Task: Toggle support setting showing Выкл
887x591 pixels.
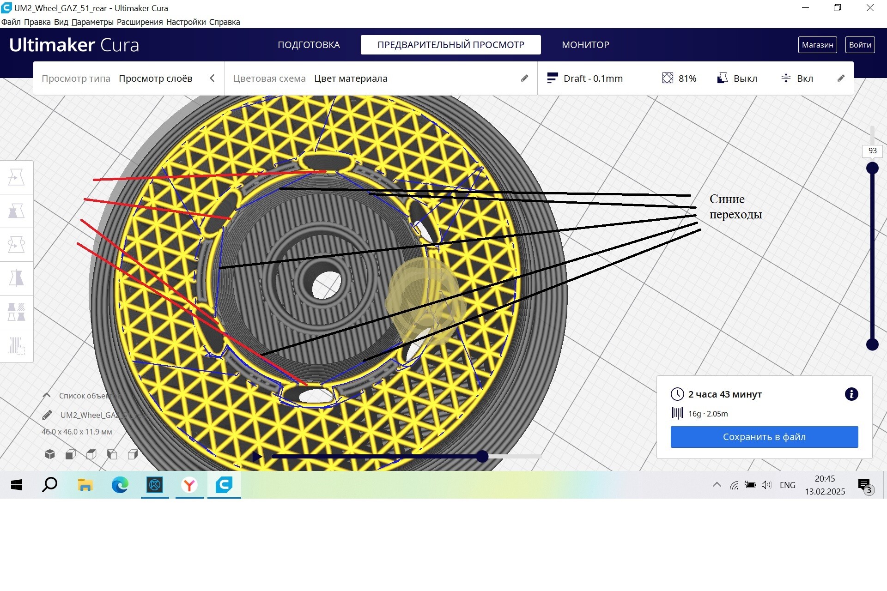Action: pos(737,78)
